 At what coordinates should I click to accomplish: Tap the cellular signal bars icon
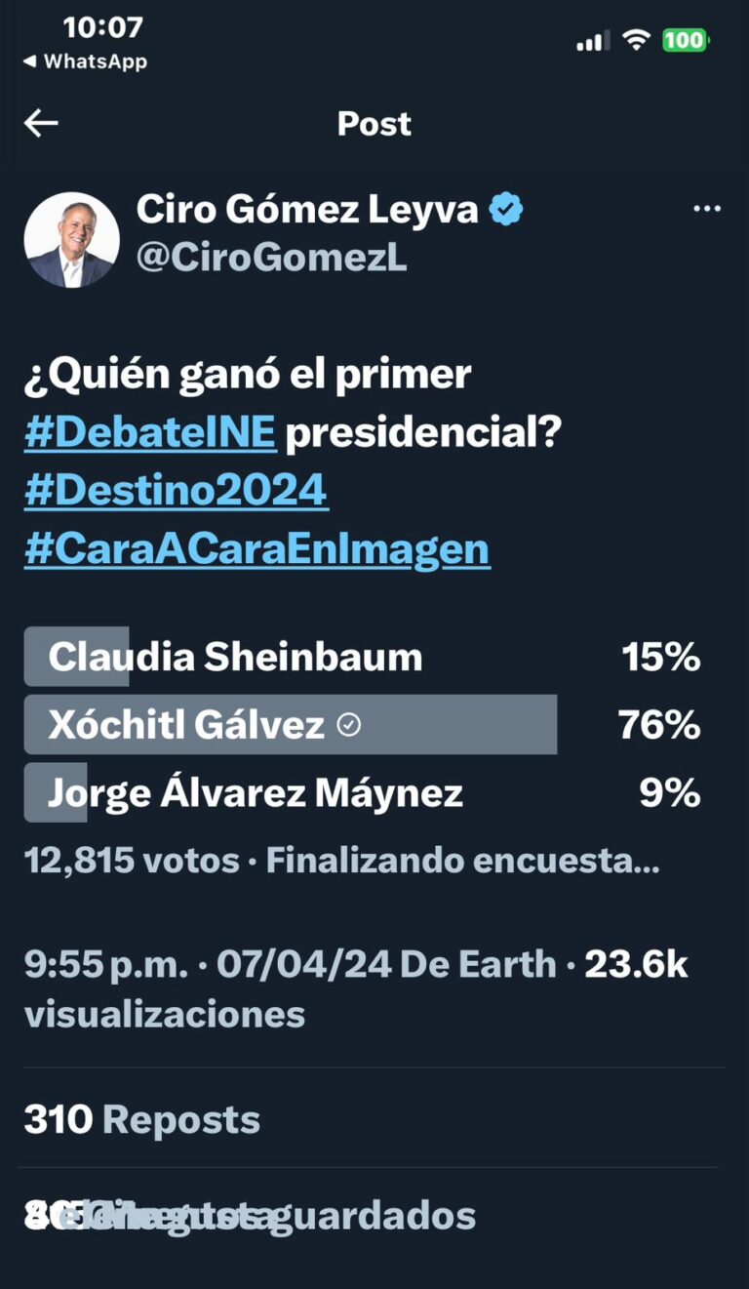(593, 41)
